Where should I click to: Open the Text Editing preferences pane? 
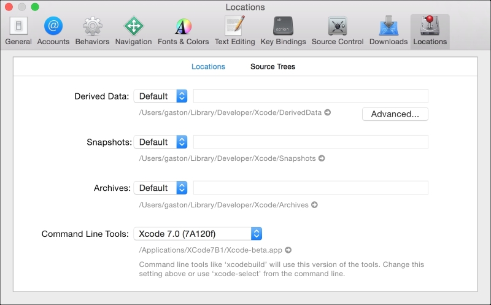pyautogui.click(x=234, y=31)
